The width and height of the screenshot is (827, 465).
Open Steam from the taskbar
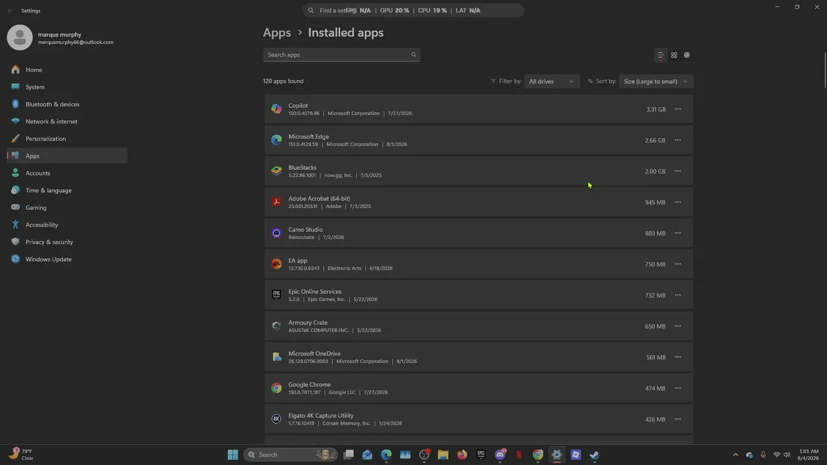(594, 455)
